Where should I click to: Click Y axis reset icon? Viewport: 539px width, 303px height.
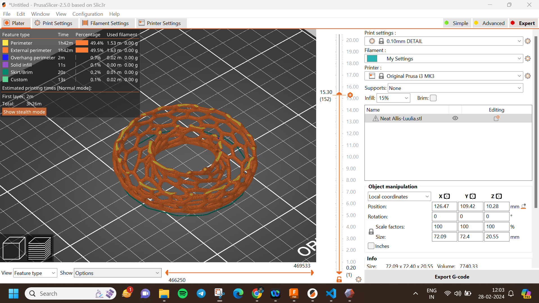pyautogui.click(x=473, y=196)
